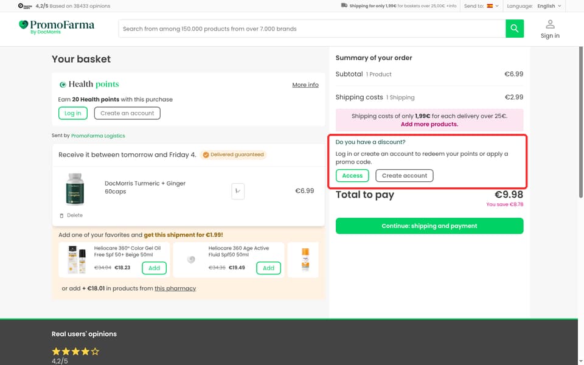The height and width of the screenshot is (365, 584).
Task: Click the DocMorris Turmeric + Ginger product image
Action: click(x=75, y=189)
